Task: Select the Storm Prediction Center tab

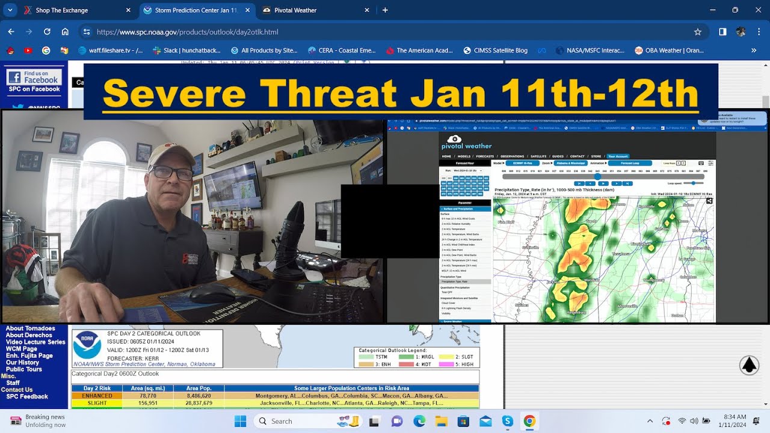Action: point(198,10)
